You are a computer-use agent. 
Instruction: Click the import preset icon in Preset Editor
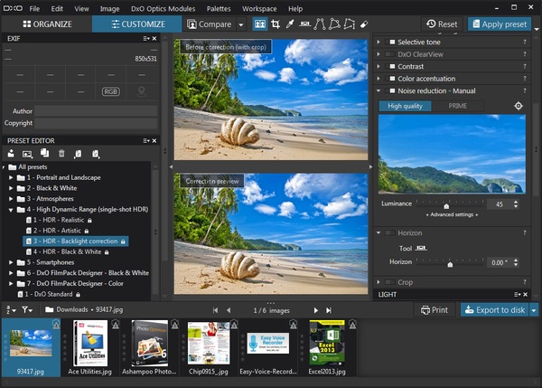(x=77, y=154)
